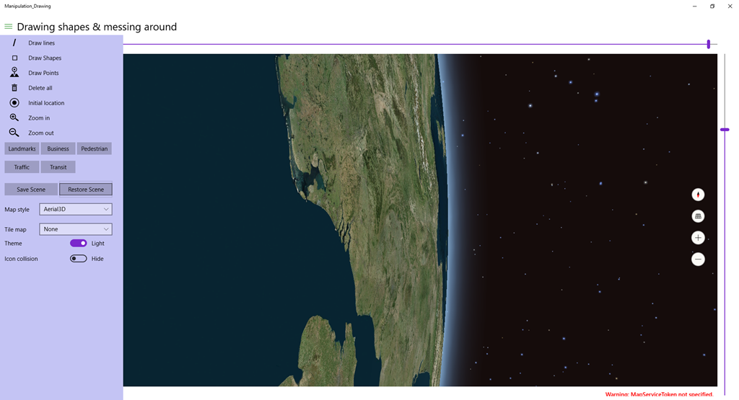Choose the Zoom out menu label
Viewport: 739px width, 400px height.
pos(41,133)
